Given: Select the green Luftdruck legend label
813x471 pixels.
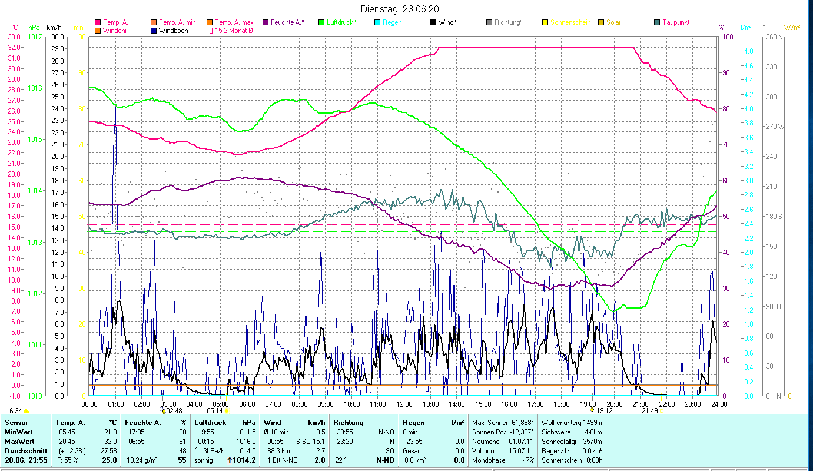Looking at the screenshot, I should tap(341, 23).
